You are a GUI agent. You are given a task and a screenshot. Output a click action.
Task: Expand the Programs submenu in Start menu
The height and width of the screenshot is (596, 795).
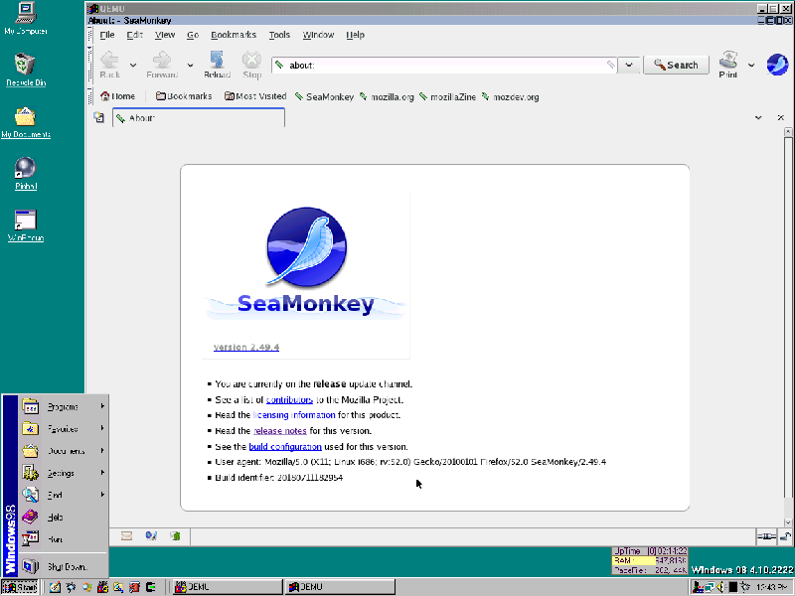(64, 406)
